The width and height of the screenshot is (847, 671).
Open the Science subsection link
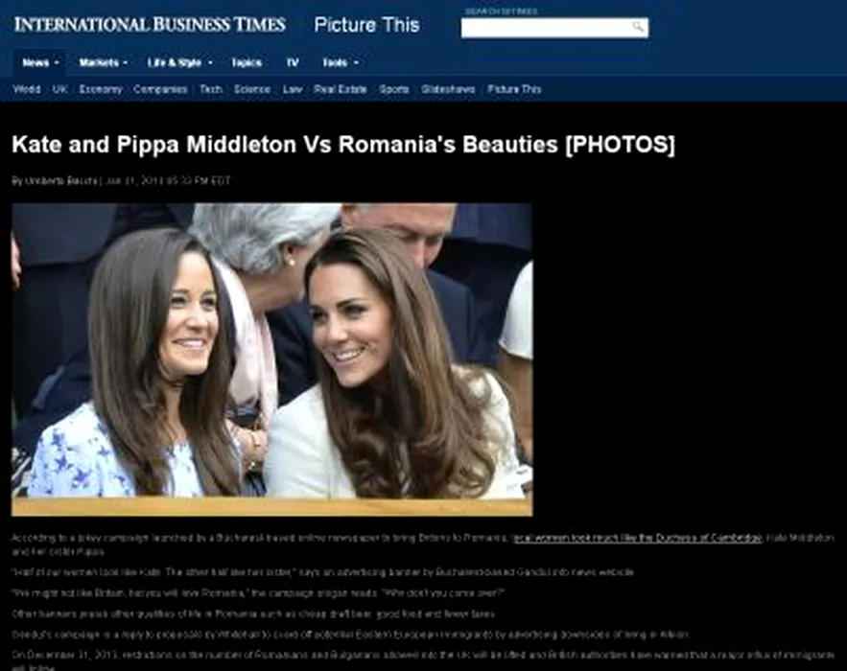pyautogui.click(x=252, y=89)
